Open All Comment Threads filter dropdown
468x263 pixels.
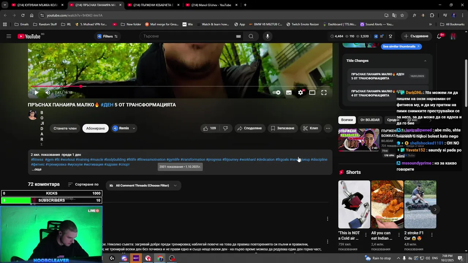[x=143, y=186]
